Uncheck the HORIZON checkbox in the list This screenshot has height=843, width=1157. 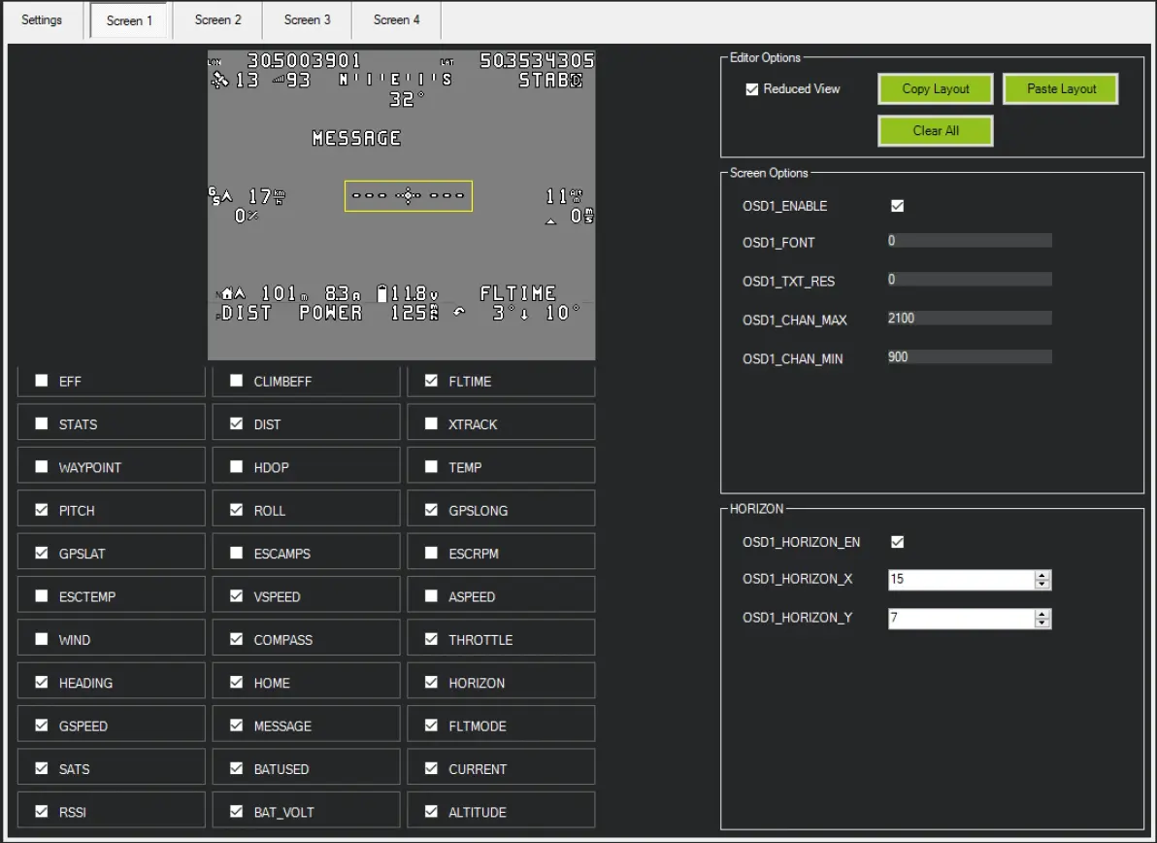pos(431,682)
